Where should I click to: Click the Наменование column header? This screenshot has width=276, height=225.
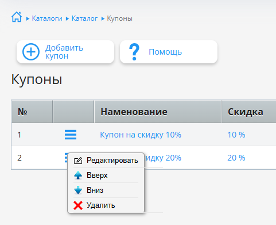click(158, 112)
